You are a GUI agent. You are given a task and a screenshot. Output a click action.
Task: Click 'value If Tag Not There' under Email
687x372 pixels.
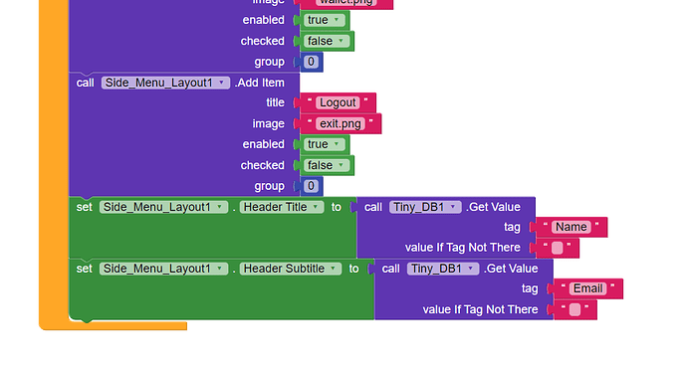pyautogui.click(x=480, y=310)
